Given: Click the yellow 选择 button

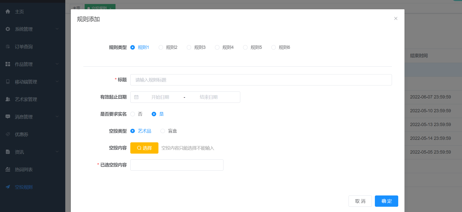Looking at the screenshot, I should 144,148.
